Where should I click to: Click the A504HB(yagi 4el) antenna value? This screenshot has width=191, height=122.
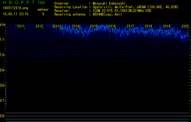coord(107,14)
